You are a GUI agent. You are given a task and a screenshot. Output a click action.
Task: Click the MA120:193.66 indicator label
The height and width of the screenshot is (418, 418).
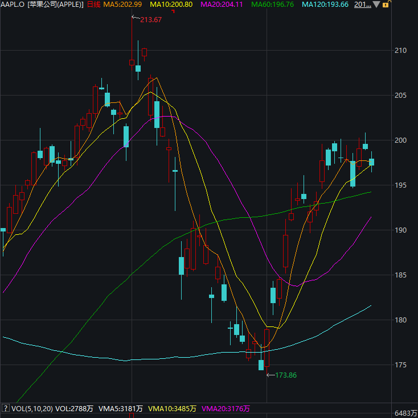325,5
